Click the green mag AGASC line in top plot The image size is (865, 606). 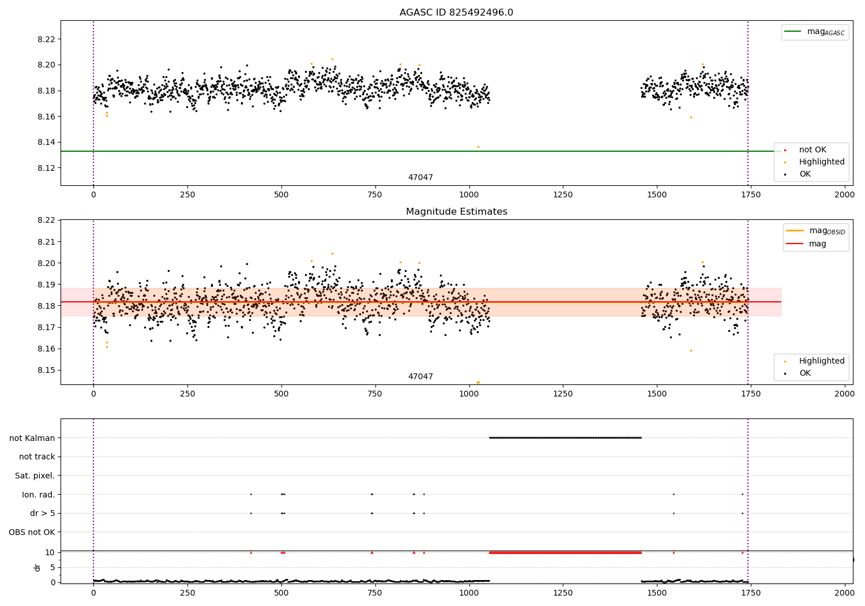click(421, 151)
